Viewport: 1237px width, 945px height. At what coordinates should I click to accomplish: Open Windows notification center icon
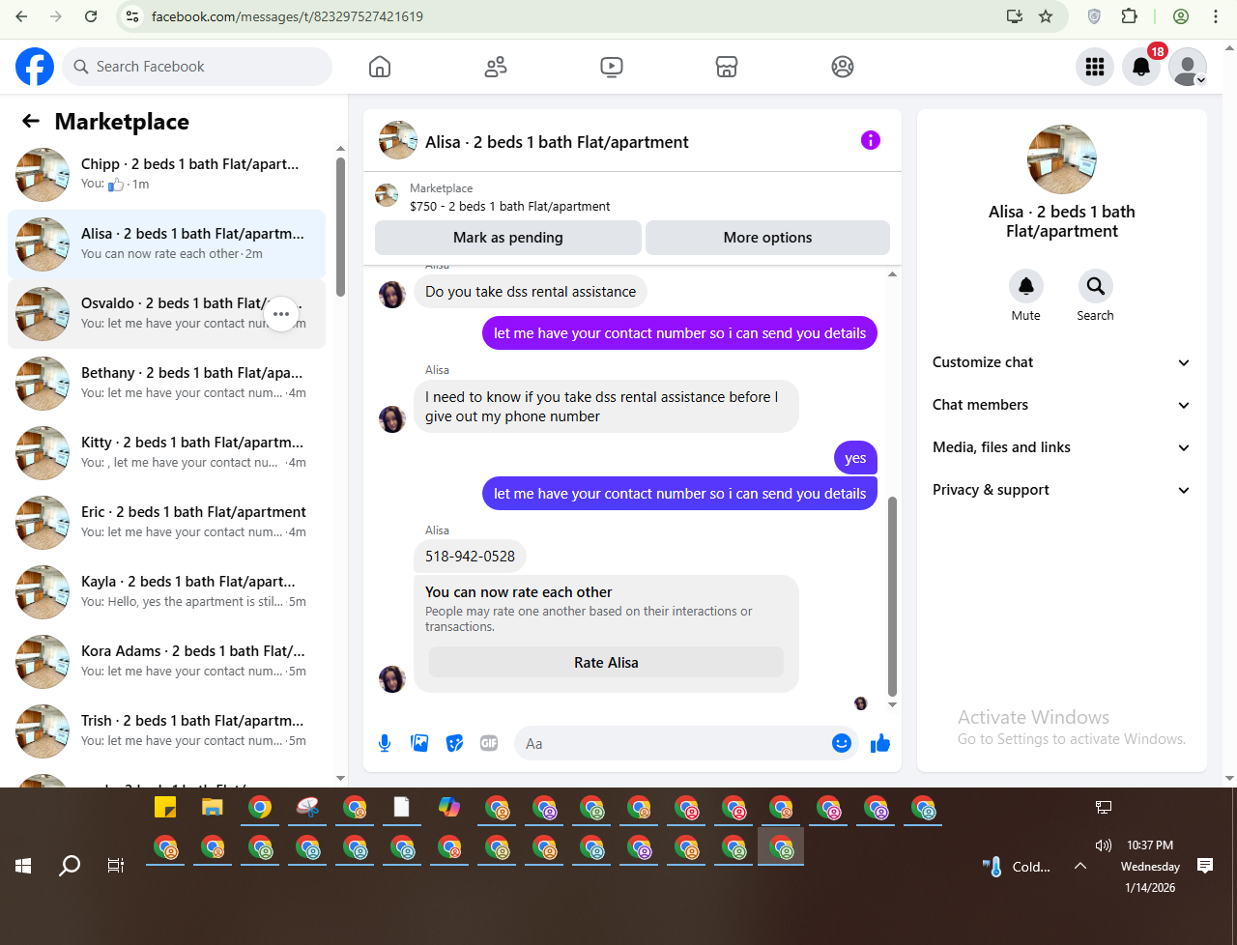click(x=1205, y=866)
